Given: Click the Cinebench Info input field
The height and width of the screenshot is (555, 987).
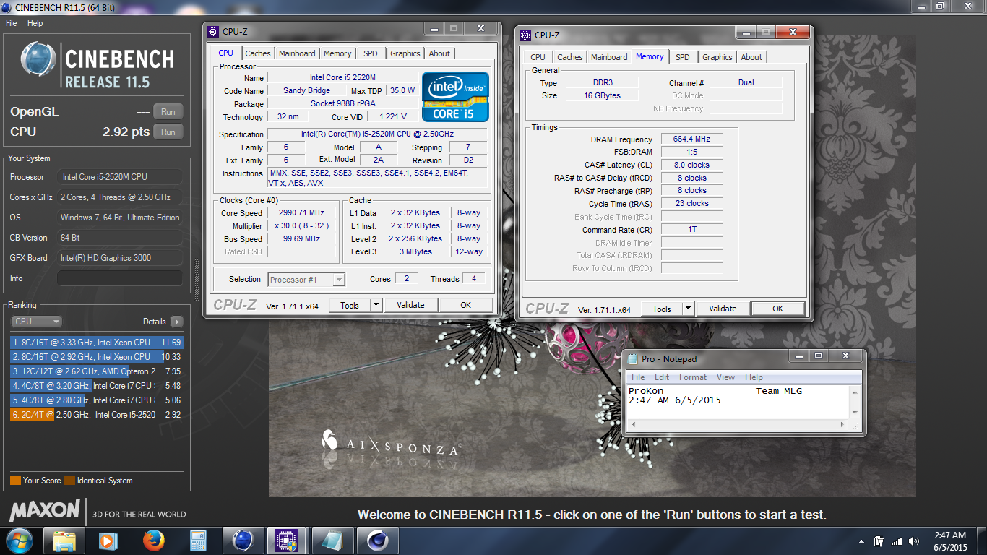Looking at the screenshot, I should click(120, 278).
